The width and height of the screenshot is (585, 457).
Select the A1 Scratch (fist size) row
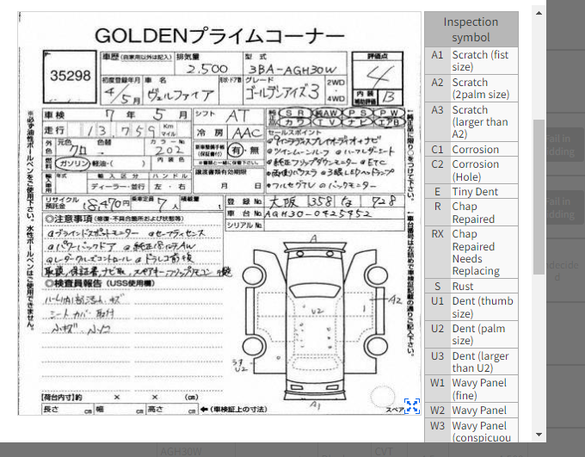pos(471,60)
